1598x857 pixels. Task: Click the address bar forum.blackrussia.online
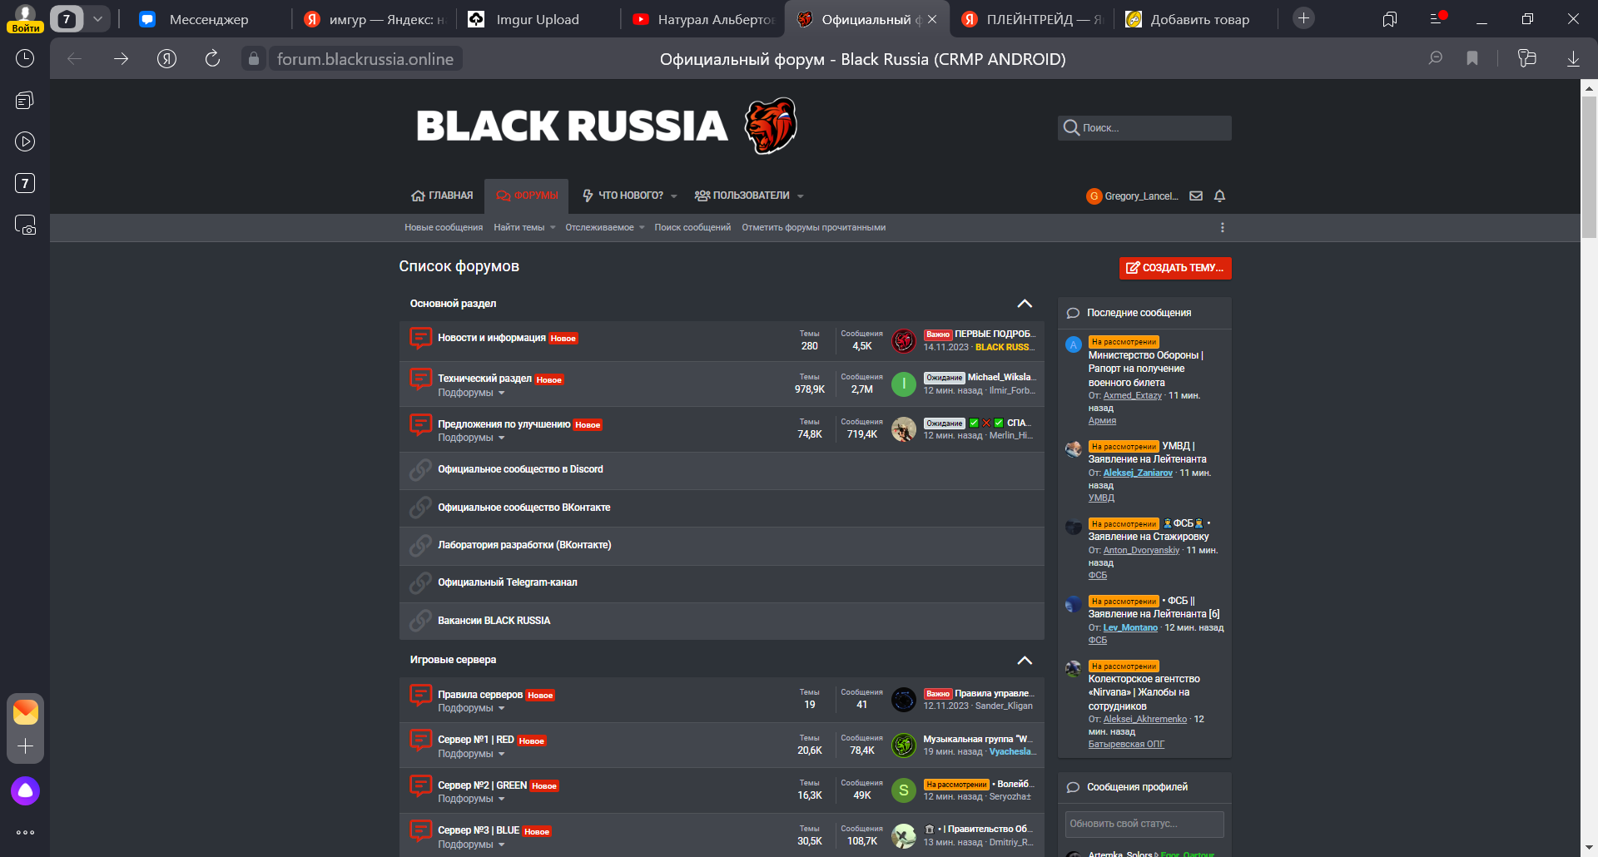(x=365, y=58)
